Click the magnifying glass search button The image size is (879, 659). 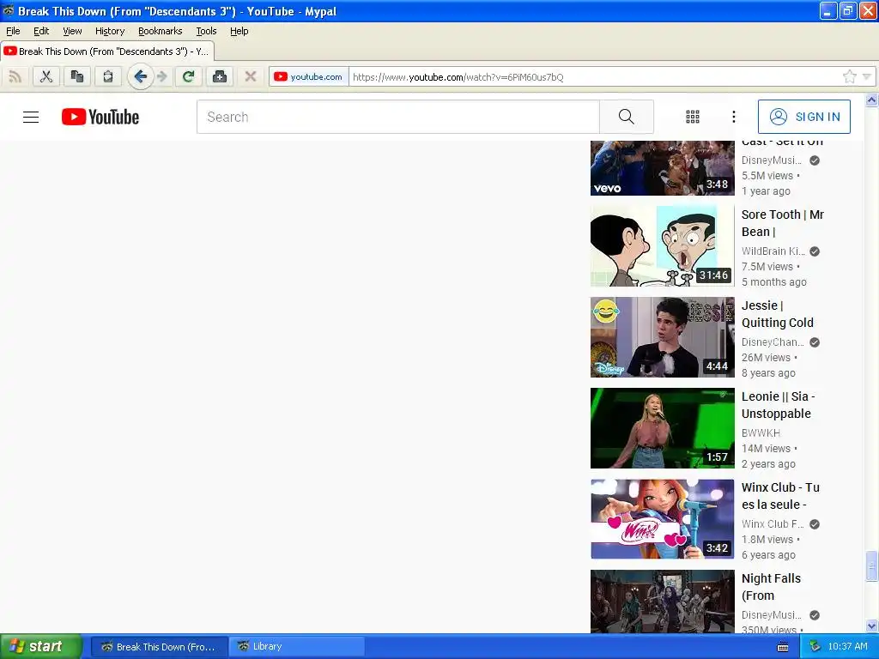626,117
